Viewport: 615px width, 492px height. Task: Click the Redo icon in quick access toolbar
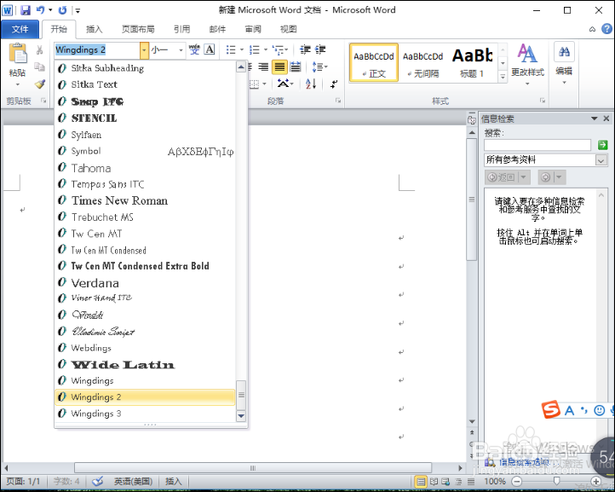62,10
